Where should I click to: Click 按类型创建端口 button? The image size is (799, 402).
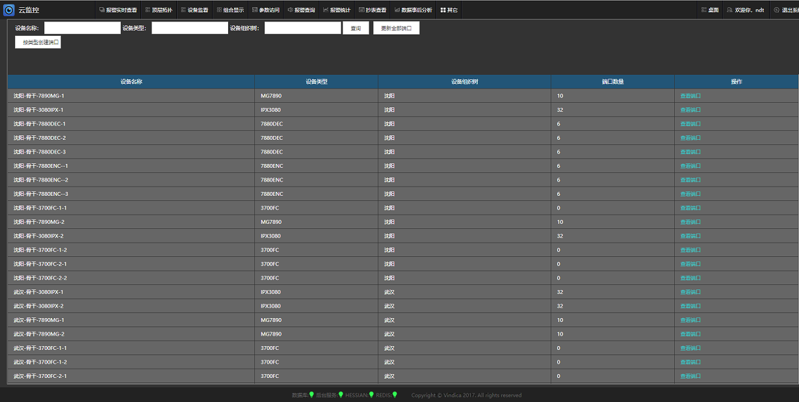38,42
